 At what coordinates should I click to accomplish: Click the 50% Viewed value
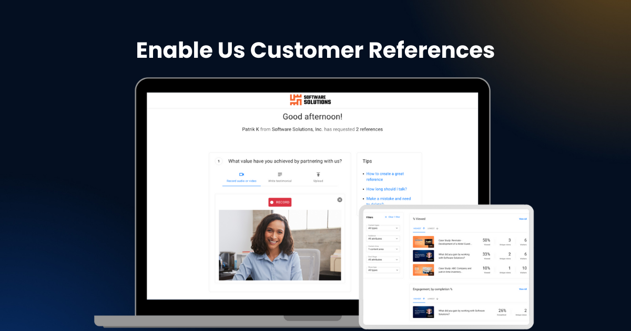tap(486, 241)
